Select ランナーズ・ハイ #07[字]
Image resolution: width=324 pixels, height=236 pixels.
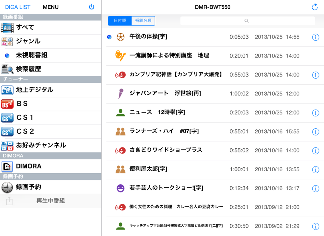pyautogui.click(x=215, y=132)
